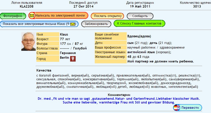211x113 pixels.
Task: Click the country value Германия
Action: pos(68,53)
